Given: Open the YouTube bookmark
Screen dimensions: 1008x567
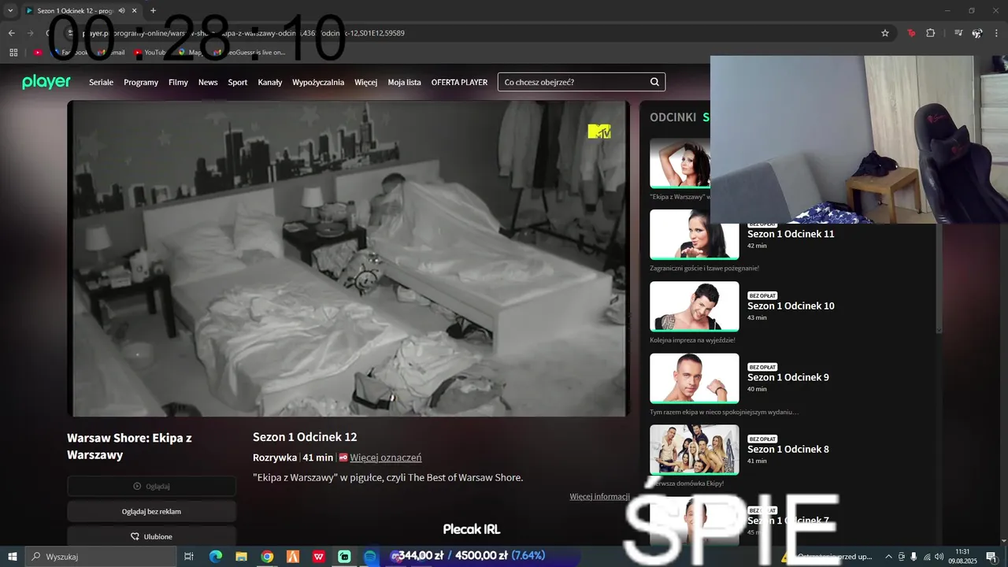Looking at the screenshot, I should tap(150, 52).
